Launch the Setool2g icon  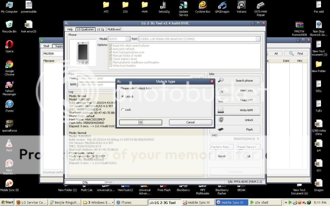click(x=164, y=7)
